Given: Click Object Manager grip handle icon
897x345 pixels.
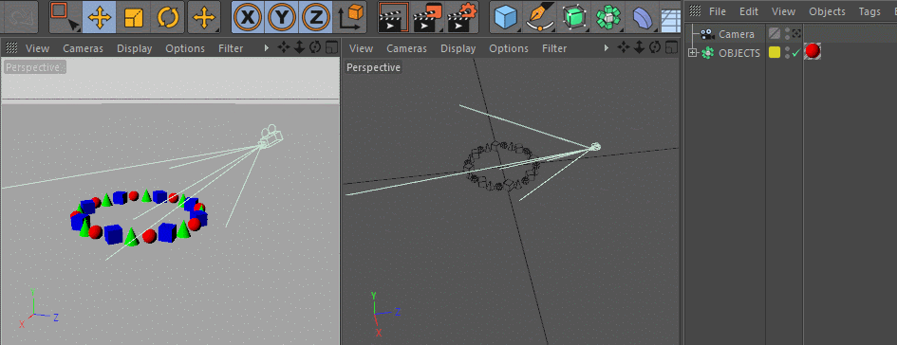Looking at the screenshot, I should 695,10.
